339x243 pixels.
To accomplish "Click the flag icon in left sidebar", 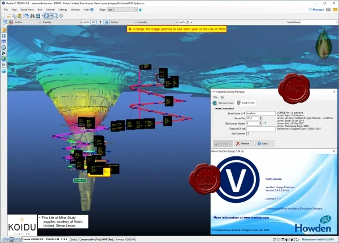I will [x=4, y=65].
